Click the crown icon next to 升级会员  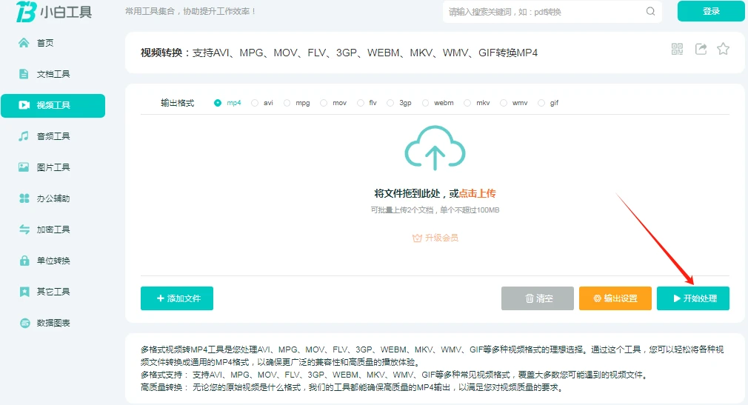pos(417,238)
